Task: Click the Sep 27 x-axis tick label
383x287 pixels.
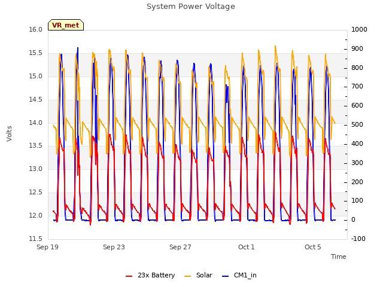Action: click(x=180, y=247)
